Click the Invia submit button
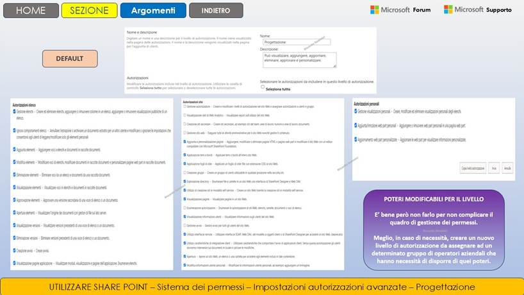The image size is (524, 295). coord(494,168)
